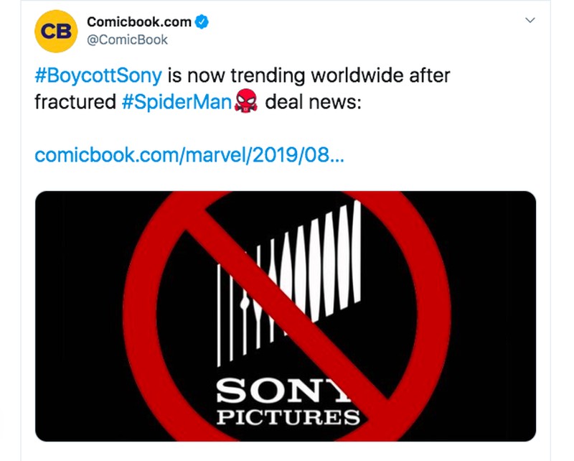Follow the comicbook.com/marvel/2019/08 article link
Viewport: 574px width, 461px height.
(189, 155)
